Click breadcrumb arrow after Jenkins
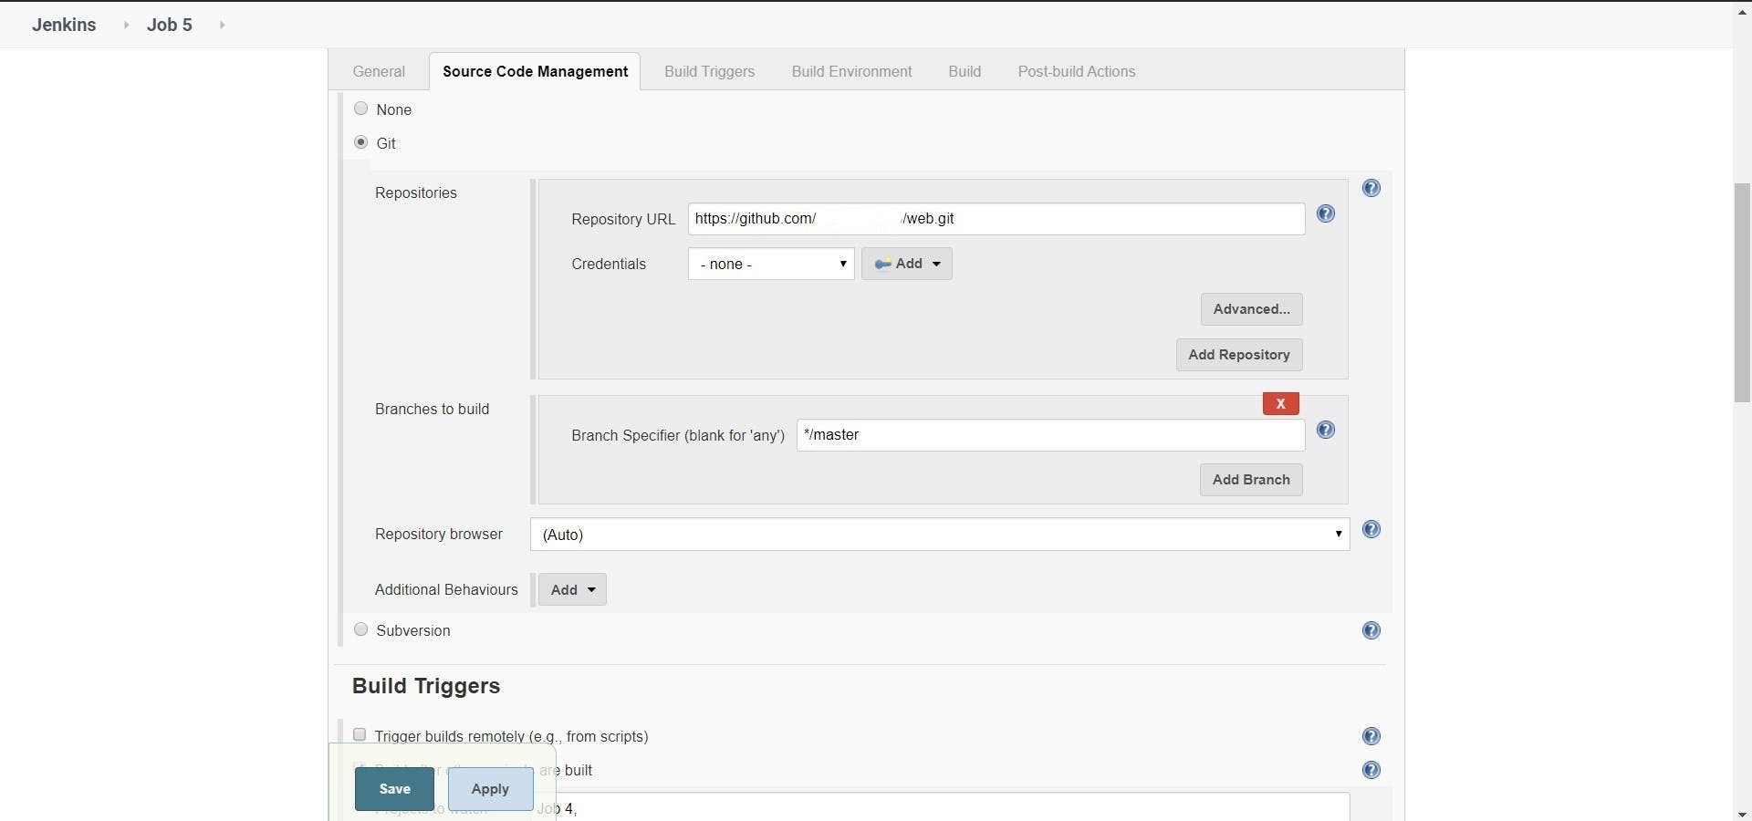This screenshot has height=821, width=1752. 126,25
